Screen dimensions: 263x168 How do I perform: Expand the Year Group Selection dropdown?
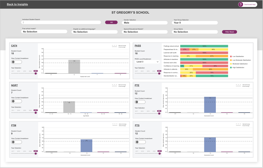pyautogui.click(x=195, y=23)
